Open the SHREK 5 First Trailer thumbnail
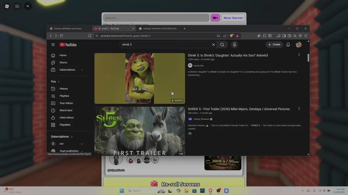This screenshot has width=348, height=195. pyautogui.click(x=140, y=131)
